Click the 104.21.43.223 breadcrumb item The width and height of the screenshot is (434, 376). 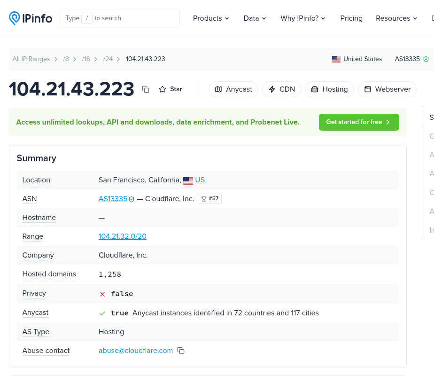pyautogui.click(x=146, y=59)
